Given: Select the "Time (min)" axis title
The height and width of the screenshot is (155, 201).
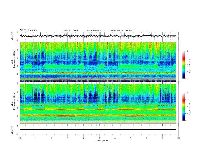Looking at the screenshot, I should click(102, 141).
